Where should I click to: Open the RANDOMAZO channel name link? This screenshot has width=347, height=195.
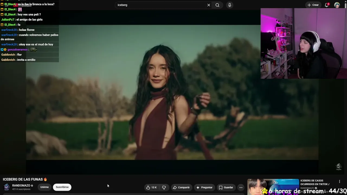(x=21, y=186)
